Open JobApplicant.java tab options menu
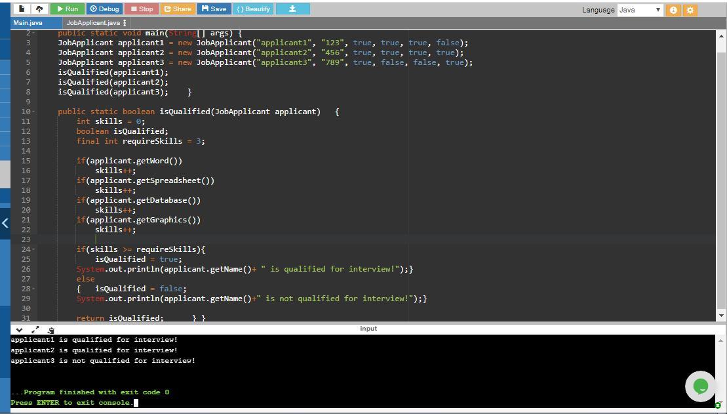 point(125,23)
